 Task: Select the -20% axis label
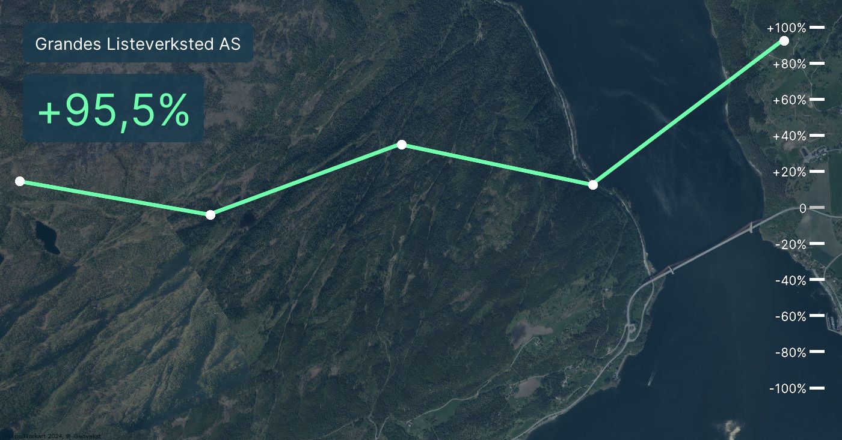[x=791, y=244]
